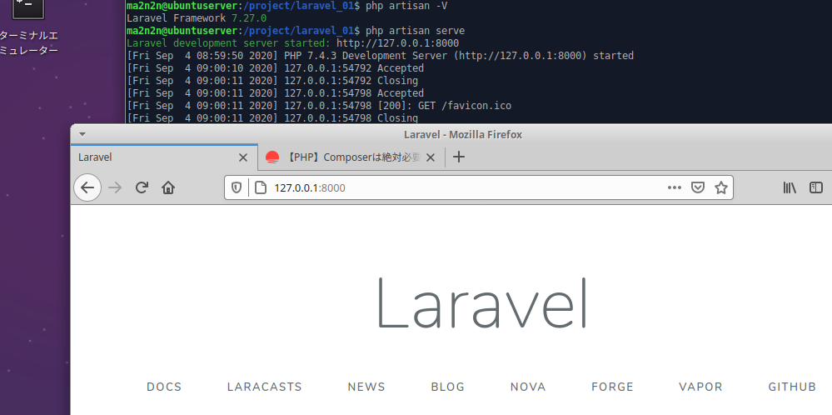832x415 pixels.
Task: Click the Laravel Framework 7.27.0 terminal line
Action: 197,18
